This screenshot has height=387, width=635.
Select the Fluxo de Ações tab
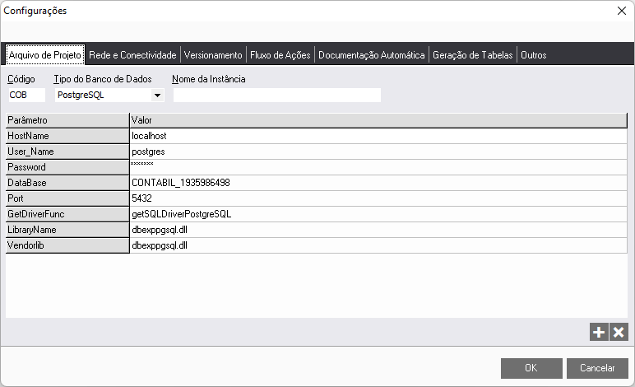[280, 55]
